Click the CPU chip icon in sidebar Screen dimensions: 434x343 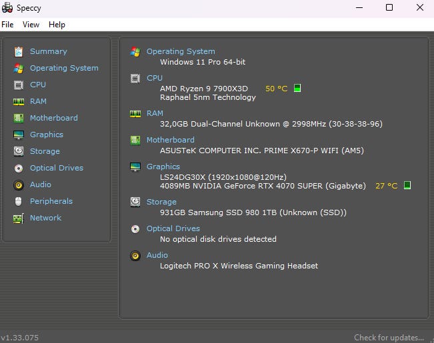pyautogui.click(x=18, y=85)
